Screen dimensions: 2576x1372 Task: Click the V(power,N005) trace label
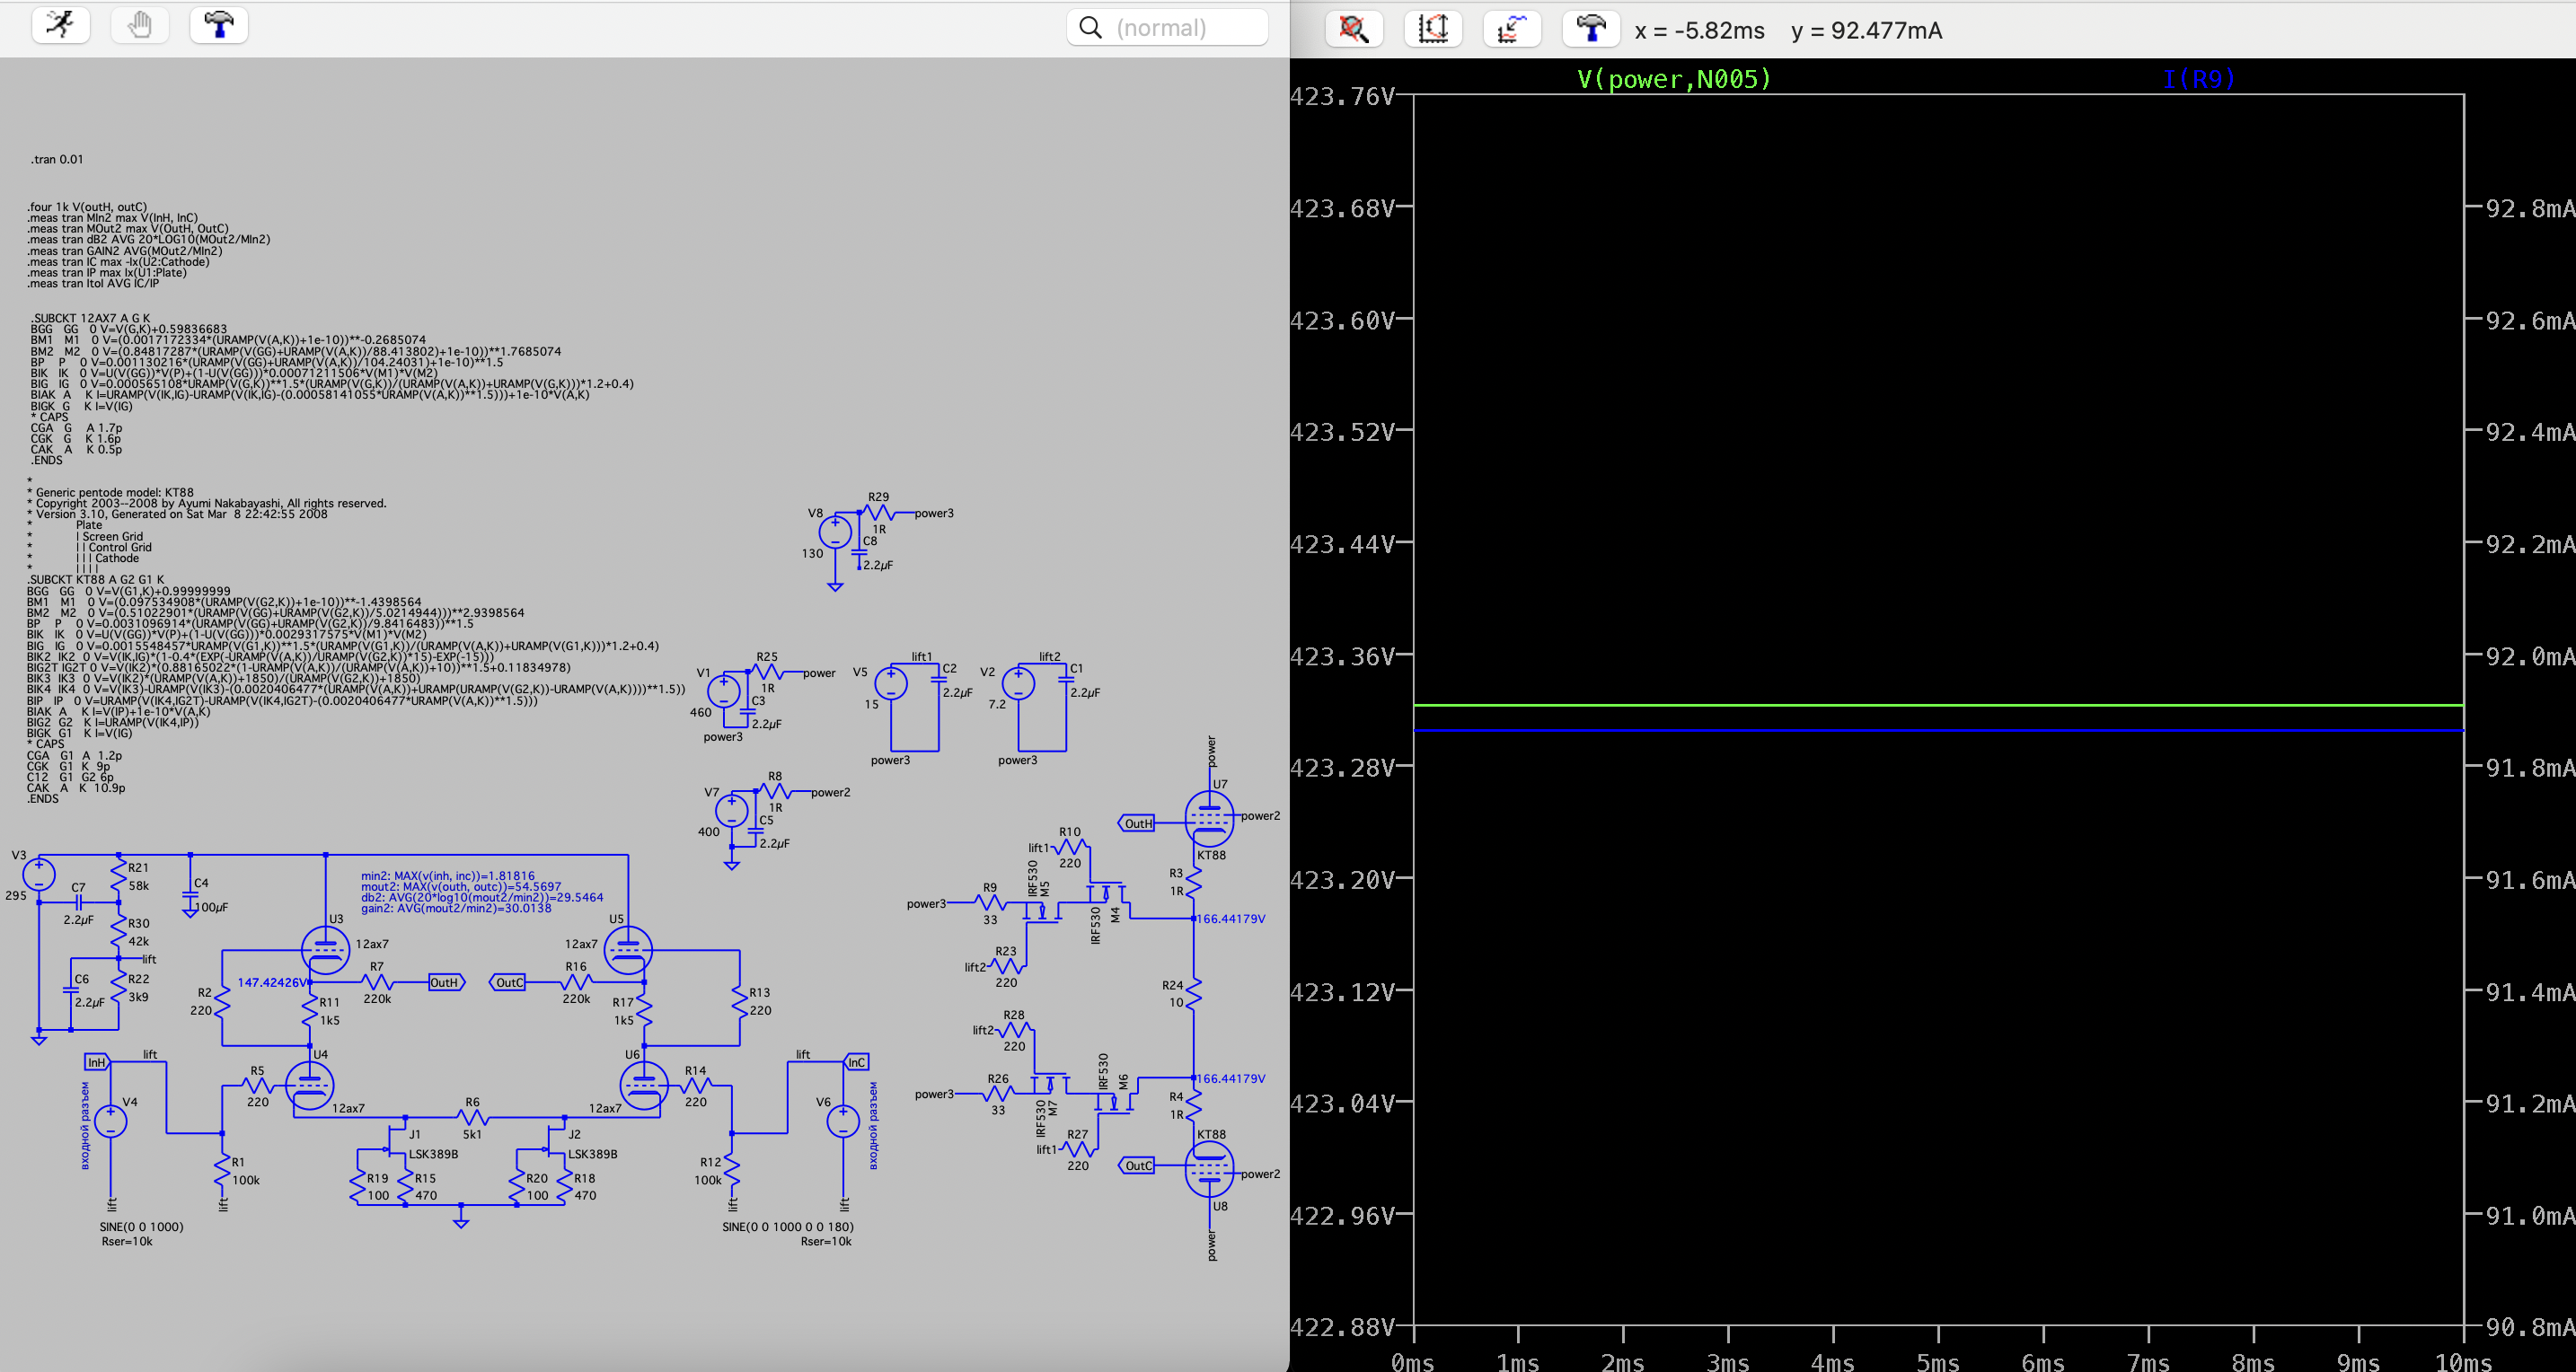pyautogui.click(x=1673, y=79)
